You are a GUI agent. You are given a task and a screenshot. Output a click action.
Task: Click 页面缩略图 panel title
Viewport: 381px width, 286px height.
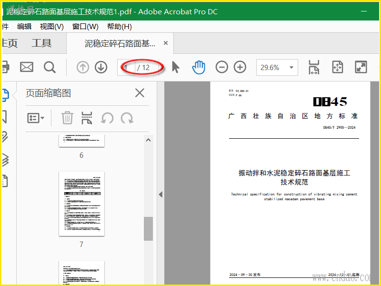[x=49, y=93]
